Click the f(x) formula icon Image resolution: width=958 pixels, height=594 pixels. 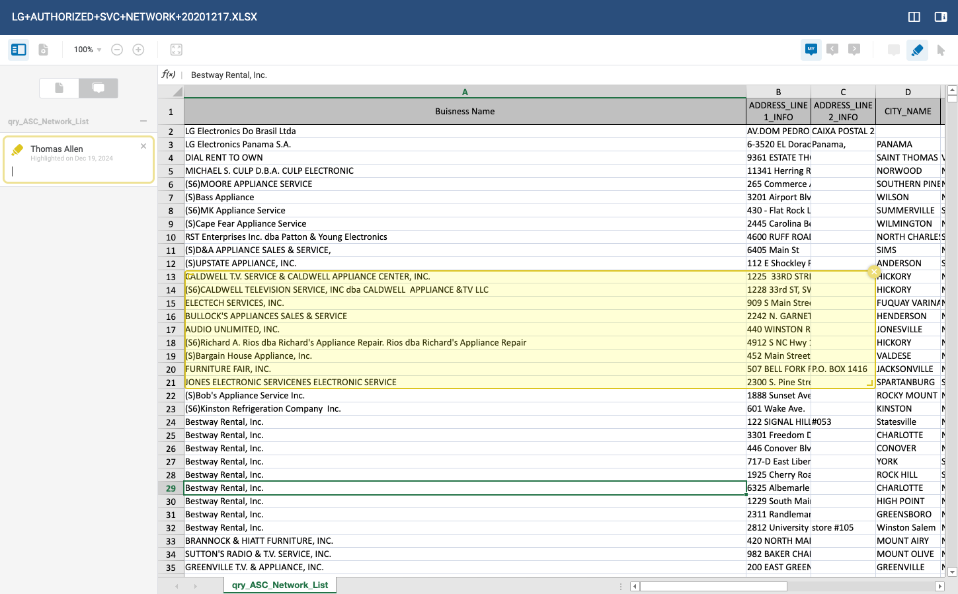pyautogui.click(x=169, y=75)
